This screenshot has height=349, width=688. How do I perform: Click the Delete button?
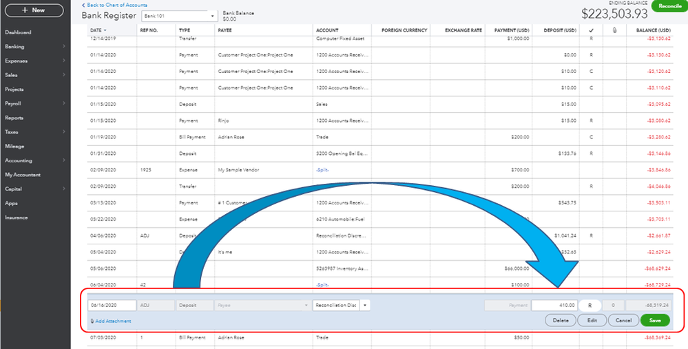pos(561,320)
